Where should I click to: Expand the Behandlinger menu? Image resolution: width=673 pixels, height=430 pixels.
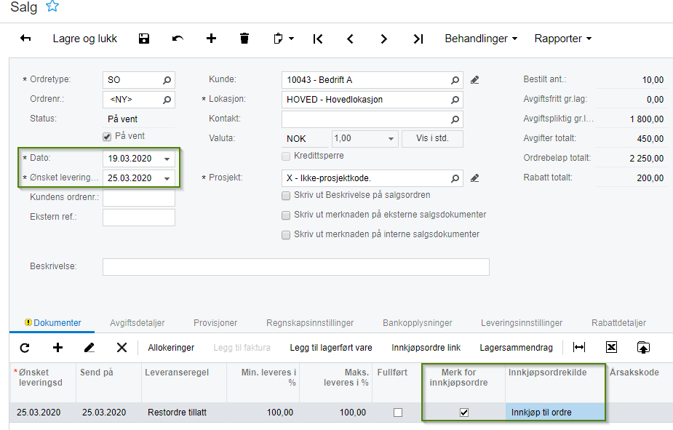pyautogui.click(x=481, y=39)
